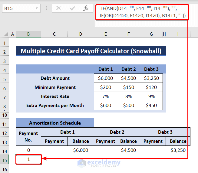Viewport: 198px width, 173px height.
Task: Select row 10 header
Action: (5, 115)
